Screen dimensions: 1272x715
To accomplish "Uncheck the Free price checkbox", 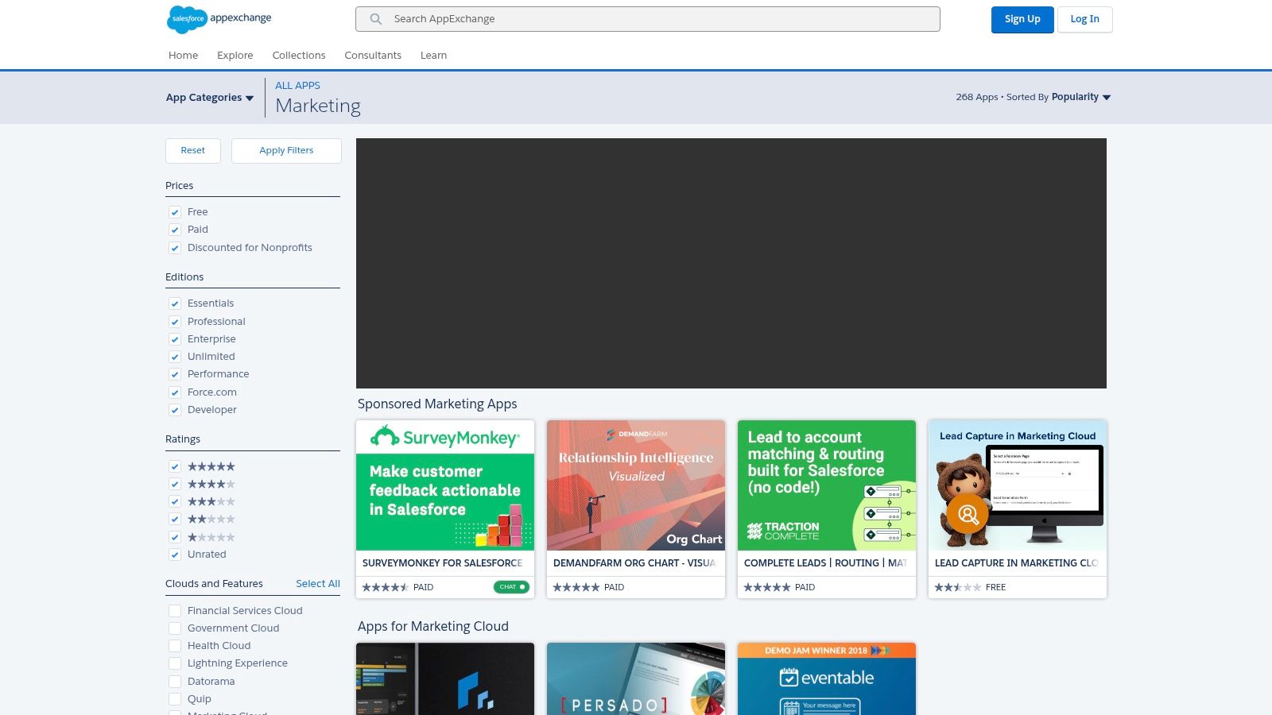I will (x=175, y=212).
